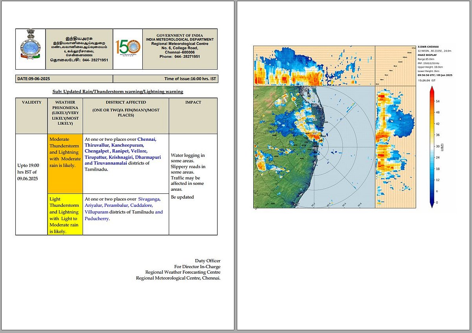Screen dimensions: 472x333
Task: Select the orange Moderate Thunderstorm warning cell
Action: pyautogui.click(x=65, y=163)
